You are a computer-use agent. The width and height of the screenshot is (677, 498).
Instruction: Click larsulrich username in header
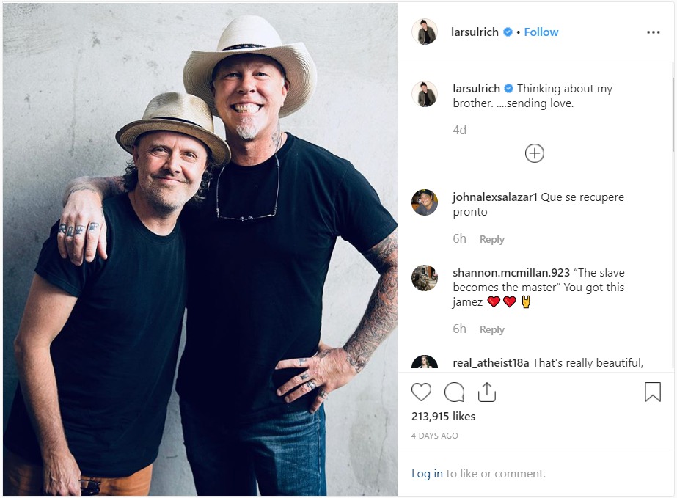(x=475, y=32)
